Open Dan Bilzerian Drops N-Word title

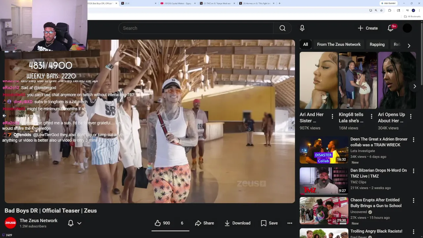point(378,173)
